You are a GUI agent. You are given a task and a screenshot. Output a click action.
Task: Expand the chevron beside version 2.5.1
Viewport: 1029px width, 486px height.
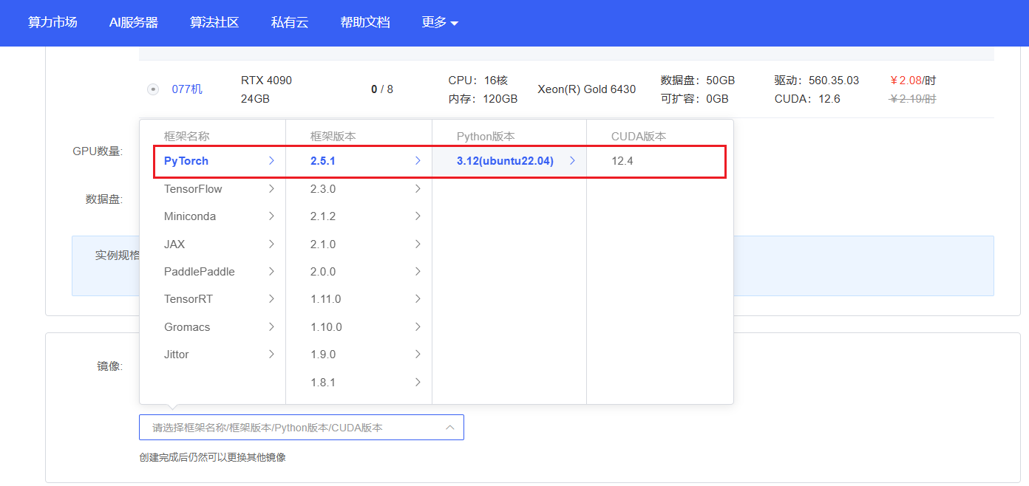click(x=418, y=161)
